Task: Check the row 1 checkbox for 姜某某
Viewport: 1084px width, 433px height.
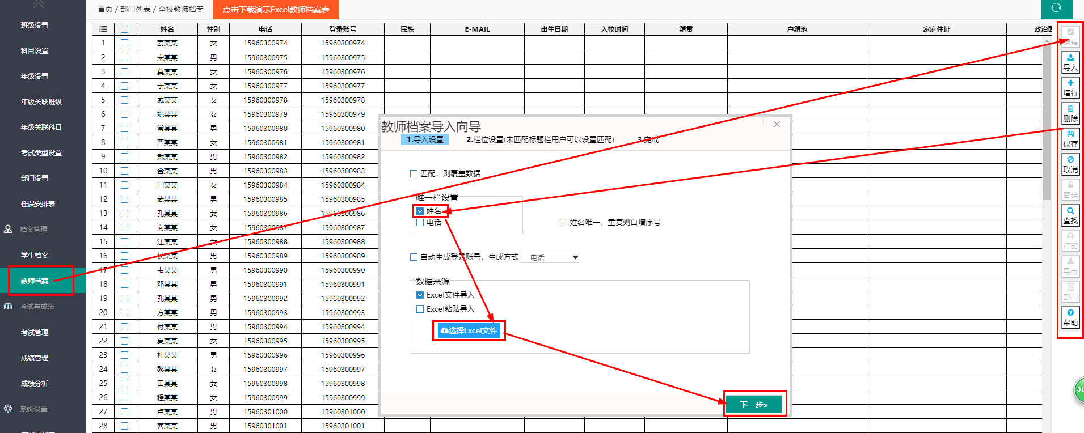Action: tap(125, 43)
